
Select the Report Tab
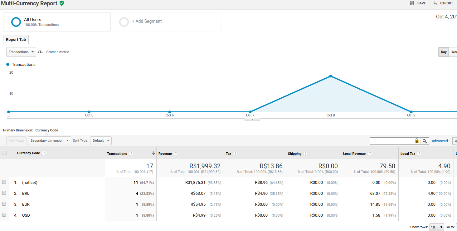pyautogui.click(x=16, y=40)
